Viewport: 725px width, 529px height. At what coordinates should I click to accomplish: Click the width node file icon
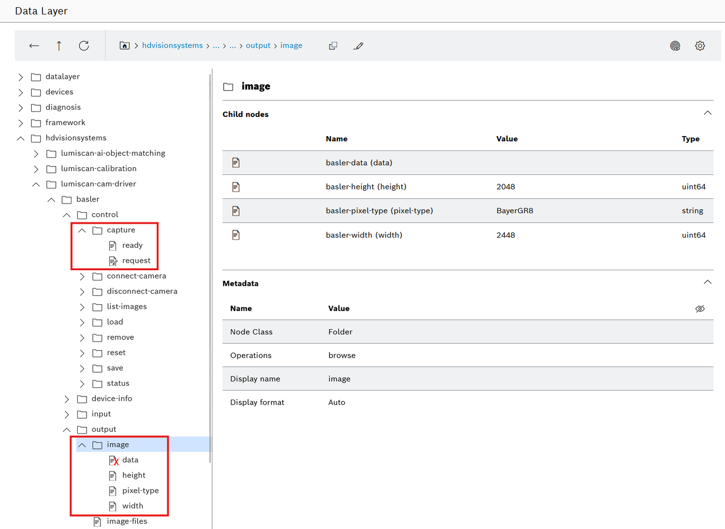113,506
